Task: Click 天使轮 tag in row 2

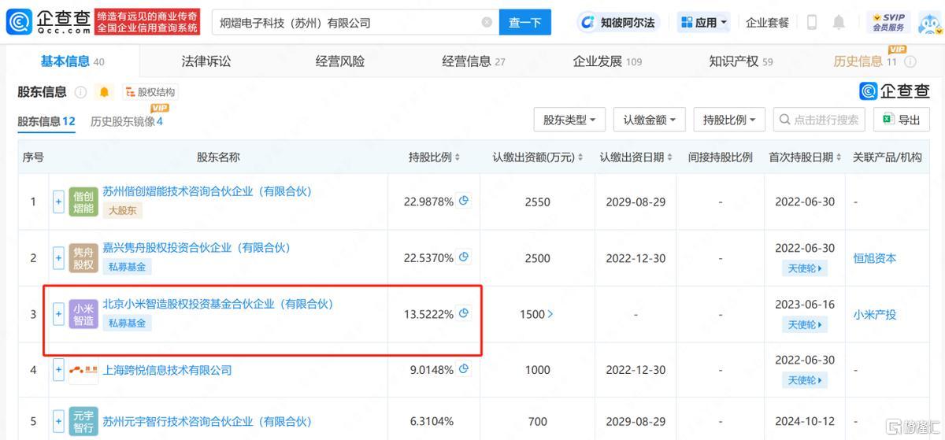Action: point(805,268)
